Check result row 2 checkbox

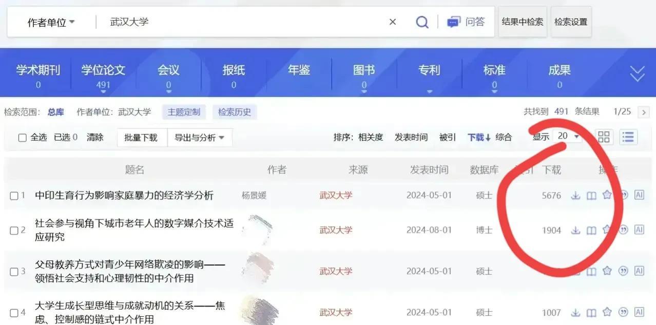(14, 231)
